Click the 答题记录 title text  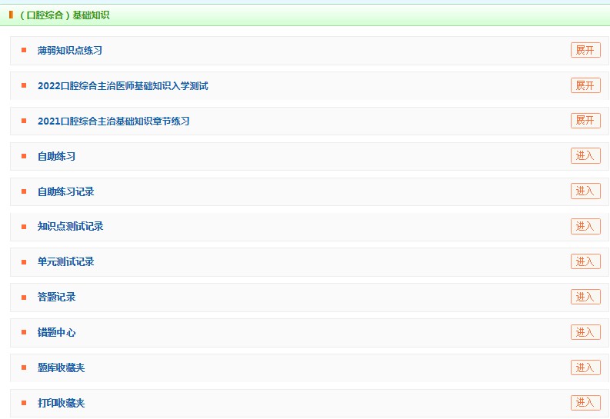(56, 298)
